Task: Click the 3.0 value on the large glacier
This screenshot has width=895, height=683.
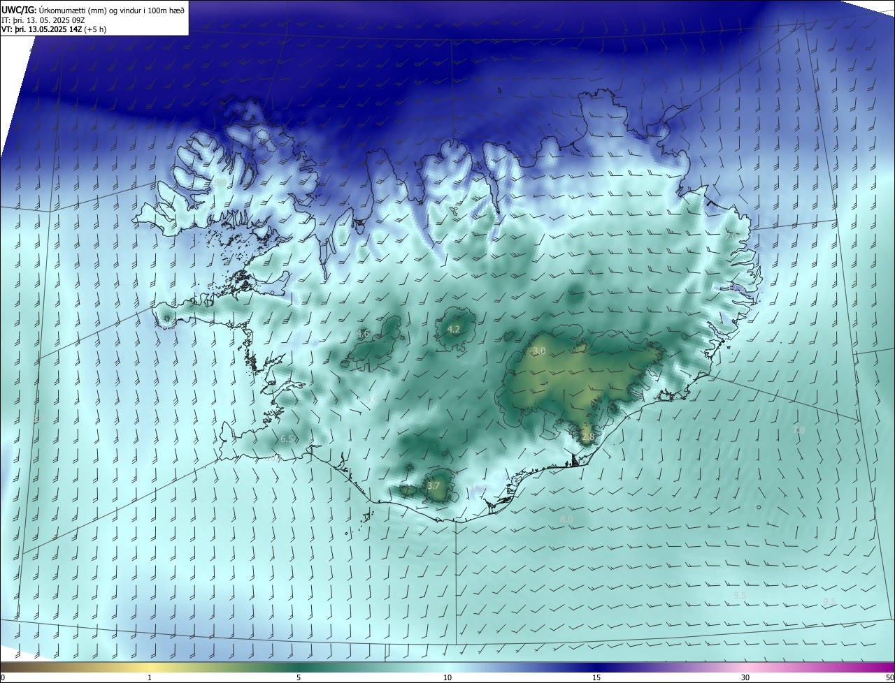Action: click(539, 351)
